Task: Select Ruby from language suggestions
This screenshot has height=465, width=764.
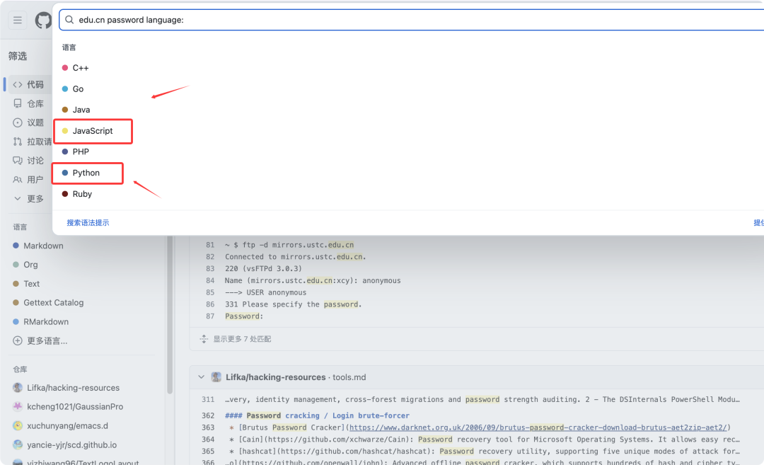Action: pos(82,193)
